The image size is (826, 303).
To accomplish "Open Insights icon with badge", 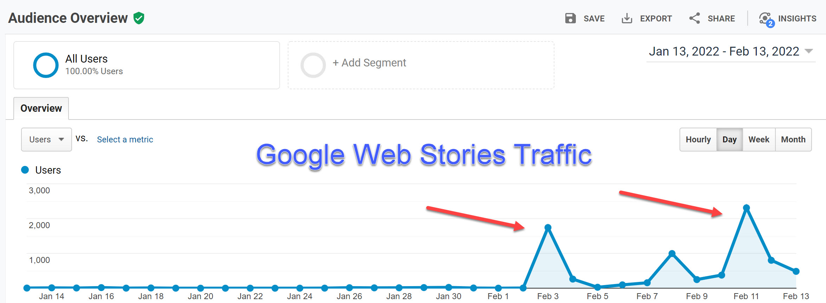I will tap(766, 19).
